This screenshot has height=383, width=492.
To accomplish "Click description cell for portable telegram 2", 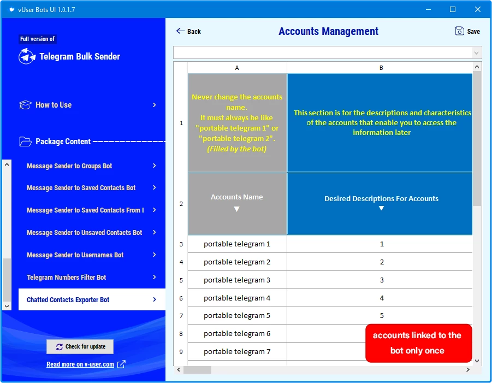I will (380, 262).
